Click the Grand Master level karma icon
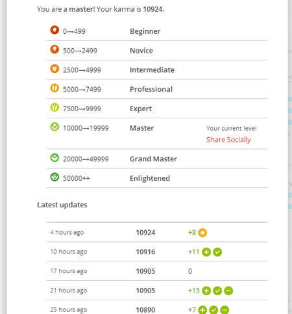 (55, 157)
